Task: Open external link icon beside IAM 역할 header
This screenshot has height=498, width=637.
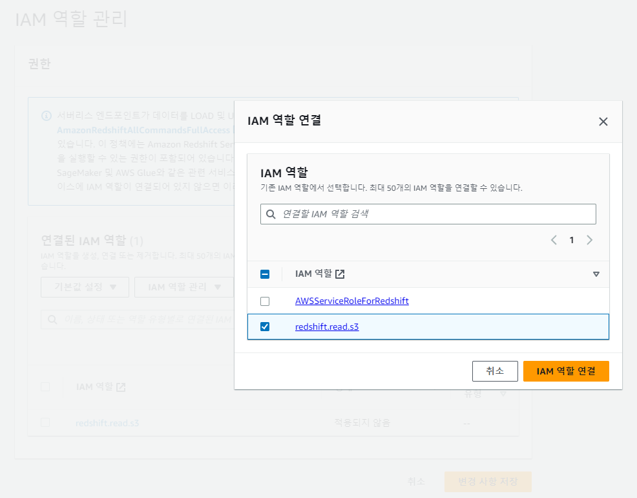Action: [340, 274]
